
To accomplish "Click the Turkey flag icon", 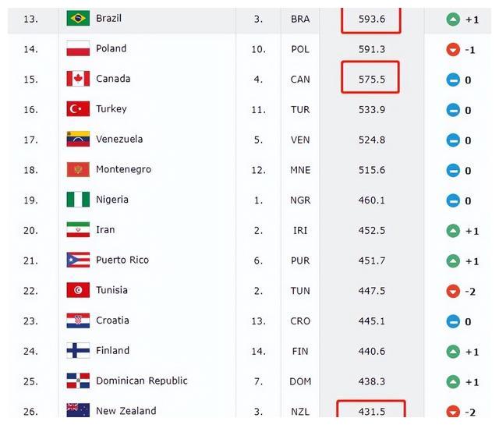I will pyautogui.click(x=78, y=109).
